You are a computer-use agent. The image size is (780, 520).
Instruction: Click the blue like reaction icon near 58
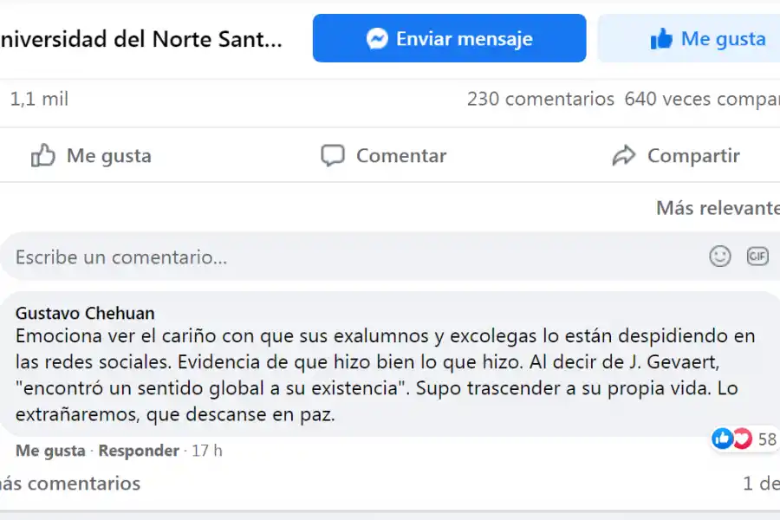tap(725, 439)
